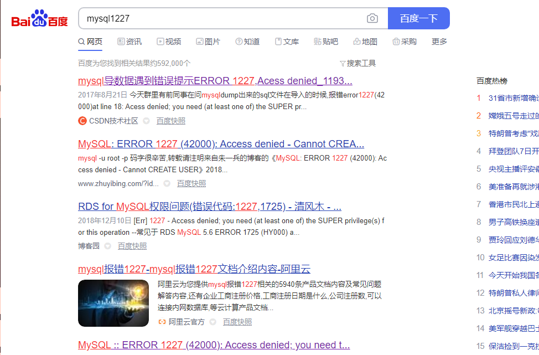Screen dimensions: 539x355
Task: Switch to the 贴吧 tab
Action: [x=326, y=42]
